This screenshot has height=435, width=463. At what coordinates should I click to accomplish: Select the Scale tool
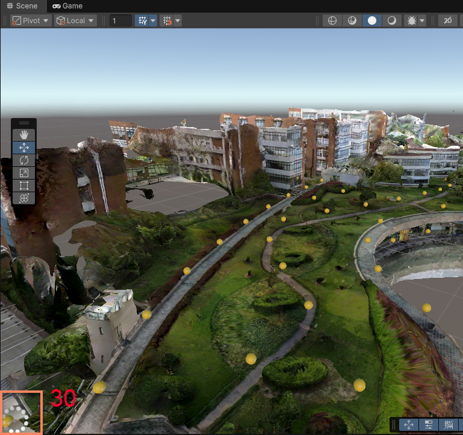coord(24,173)
